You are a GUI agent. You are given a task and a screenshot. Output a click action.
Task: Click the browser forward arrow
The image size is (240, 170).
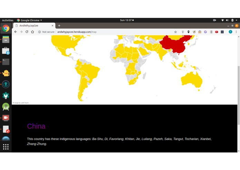tap(21, 32)
